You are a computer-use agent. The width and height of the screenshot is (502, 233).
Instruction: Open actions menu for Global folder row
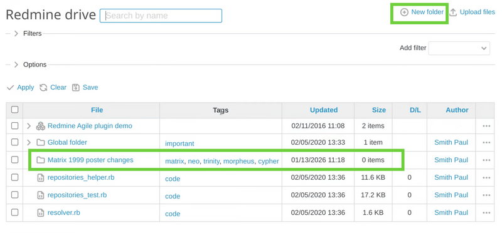tap(486, 143)
